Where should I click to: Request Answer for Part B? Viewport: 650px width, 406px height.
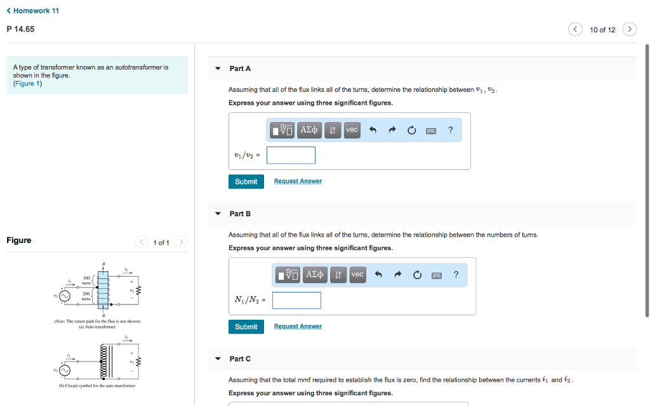298,326
